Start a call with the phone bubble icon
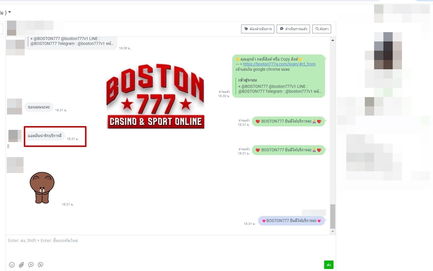 tap(41, 265)
